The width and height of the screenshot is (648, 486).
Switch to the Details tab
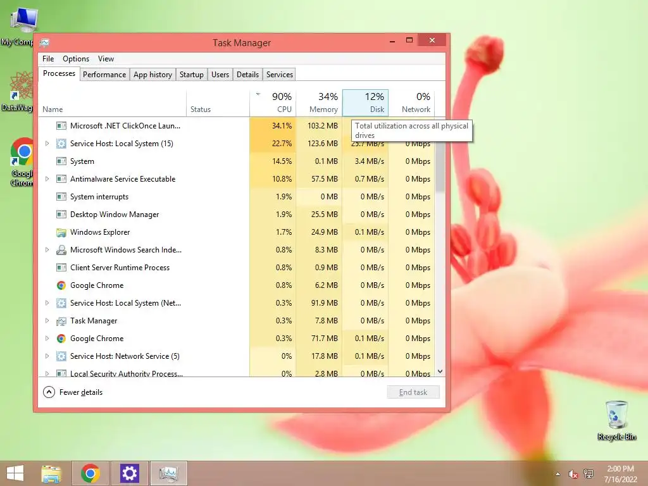point(247,75)
